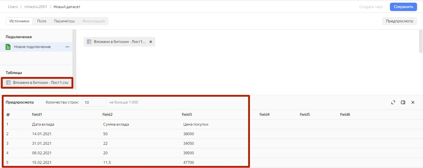Screen dimensions: 423x168
Task: Open mikeshu2001 breadcrumb folder
Action: [x=36, y=7]
